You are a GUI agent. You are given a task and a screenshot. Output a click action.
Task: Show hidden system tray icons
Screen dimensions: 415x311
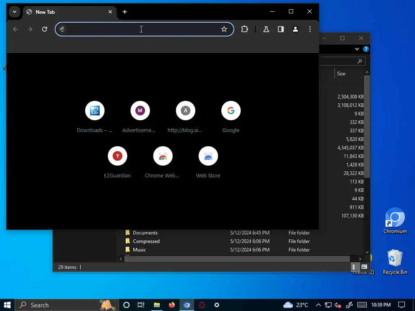point(319,305)
